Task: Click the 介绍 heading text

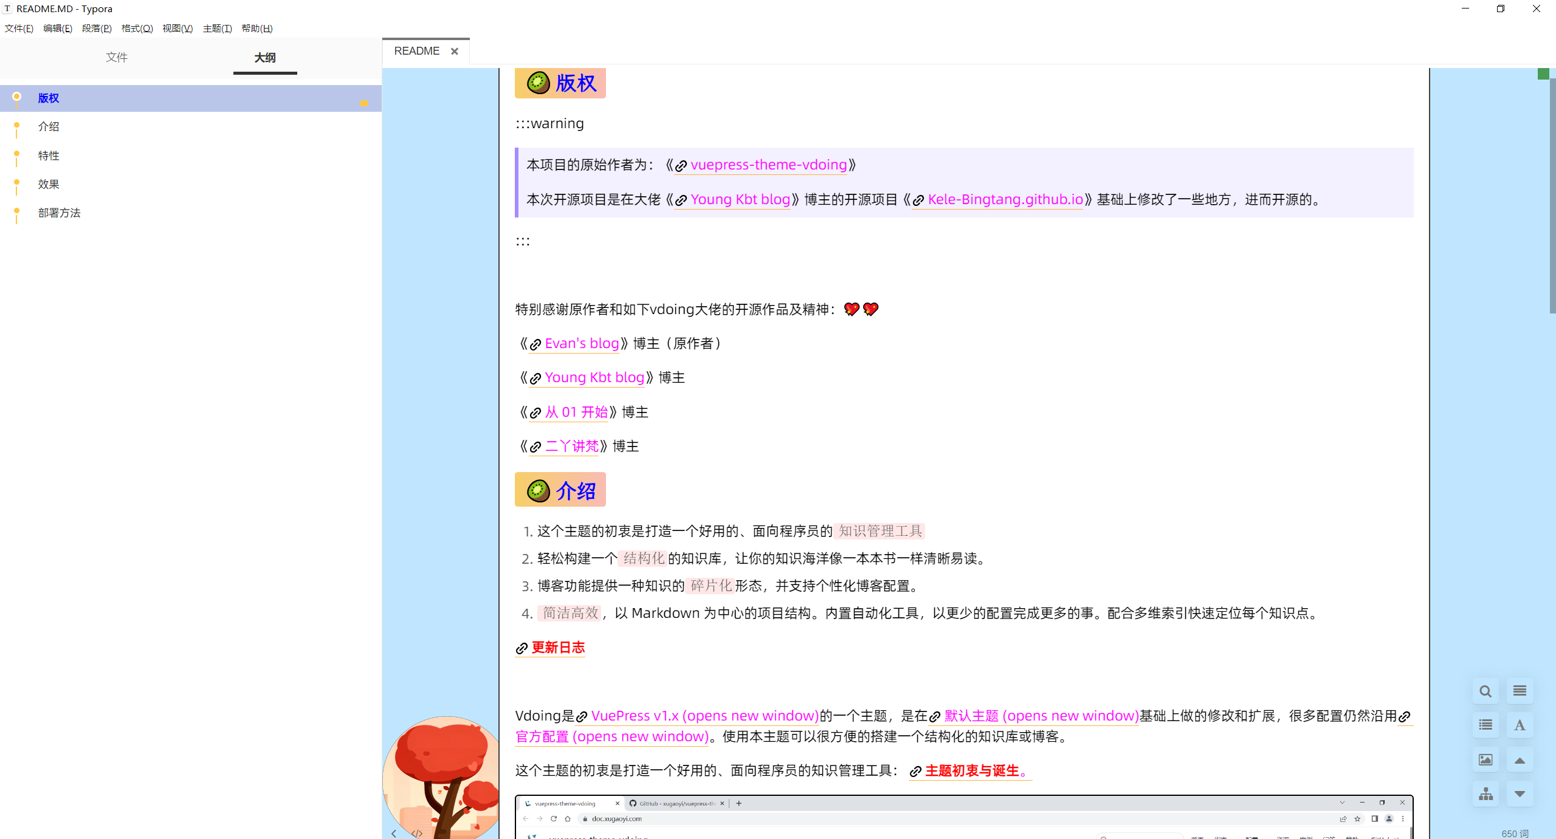Action: (576, 490)
